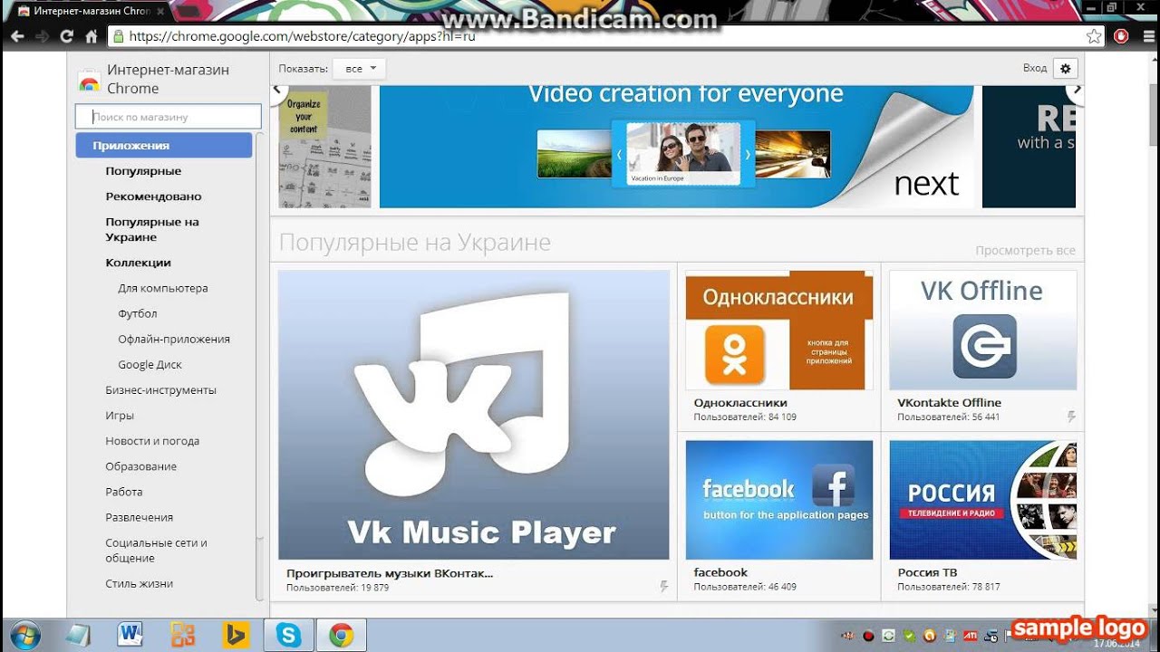Open Популярные на Украине in the sidebar
Screen dimensions: 1160x652
152,229
